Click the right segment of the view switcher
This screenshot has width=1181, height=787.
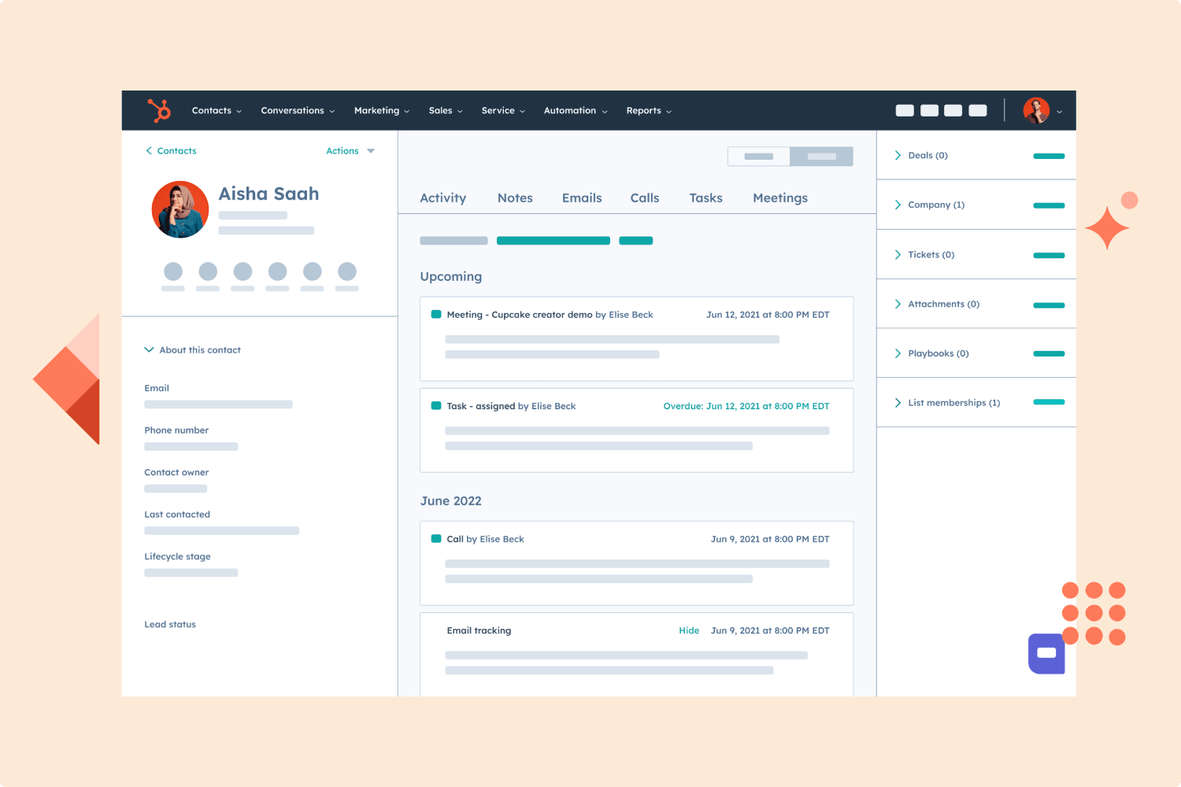tap(821, 156)
